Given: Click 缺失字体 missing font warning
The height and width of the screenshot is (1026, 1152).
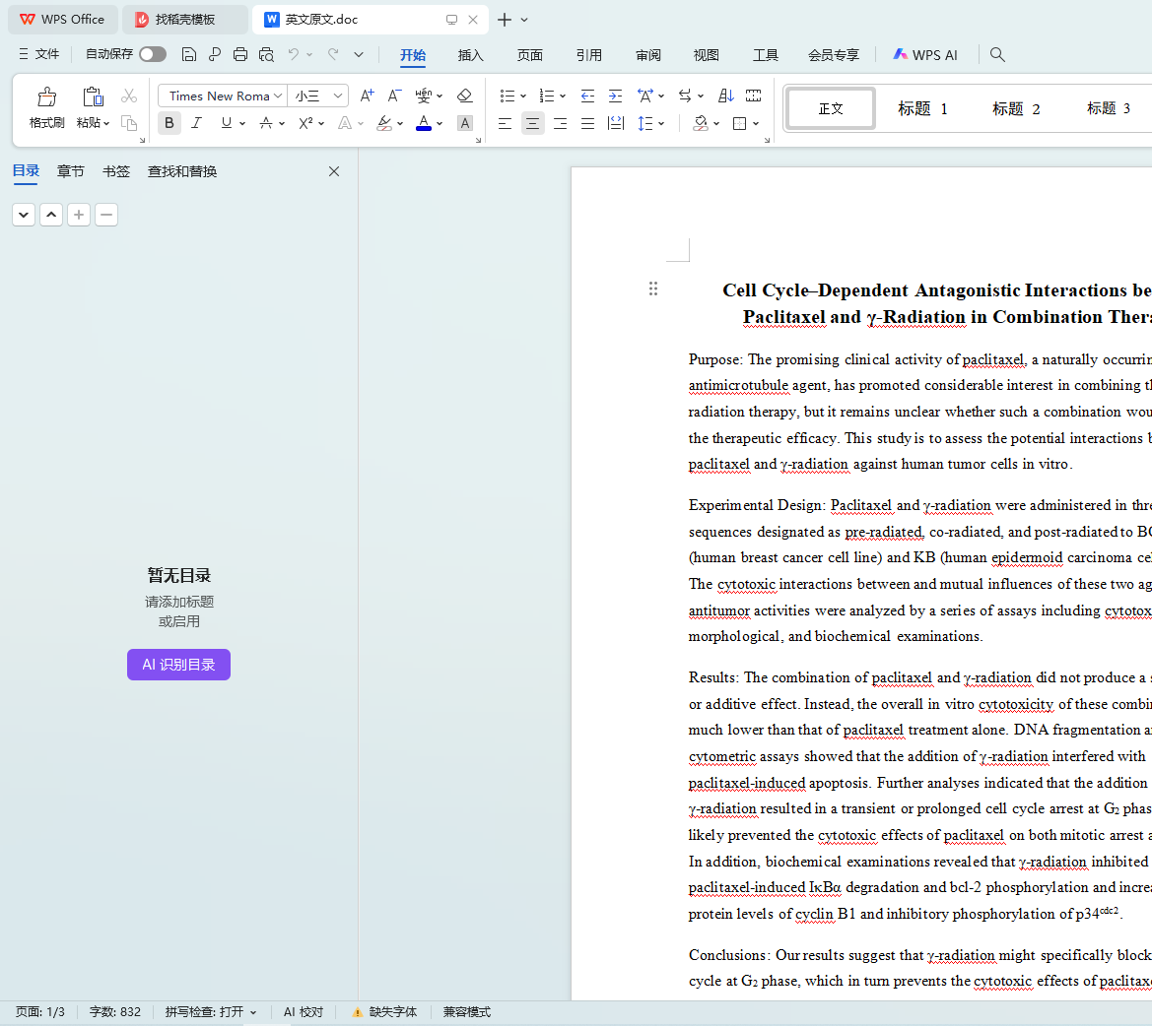Looking at the screenshot, I should tap(385, 1012).
